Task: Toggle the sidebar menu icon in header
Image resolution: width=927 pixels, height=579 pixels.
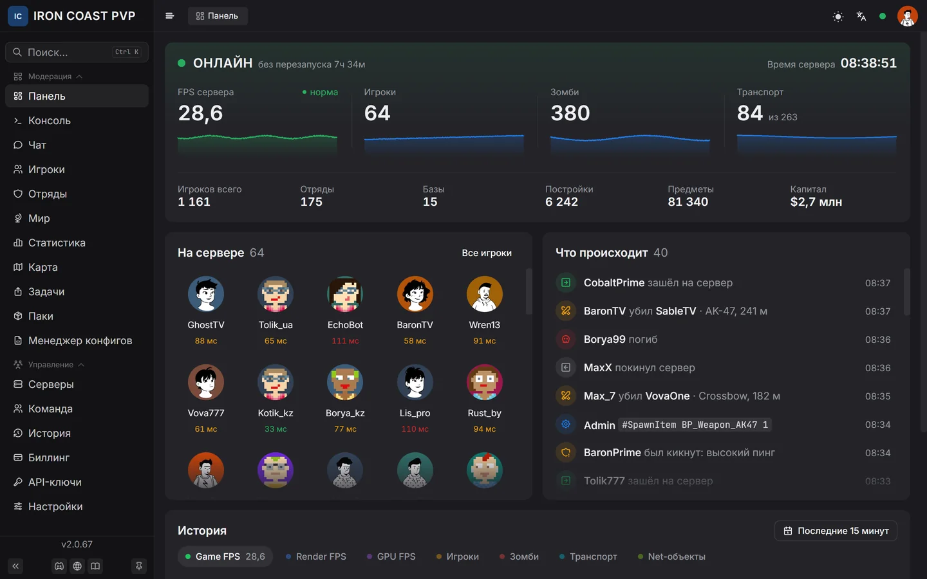Action: [169, 16]
